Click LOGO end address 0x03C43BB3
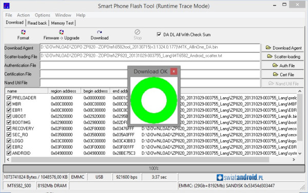The height and width of the screenshot is (193, 308). [x=124, y=141]
